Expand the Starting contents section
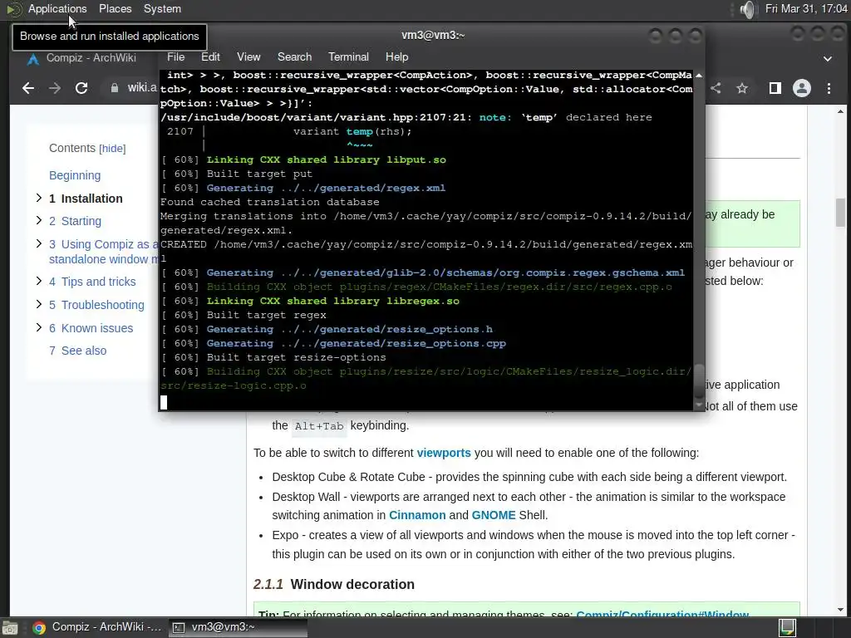The image size is (851, 638). point(39,220)
